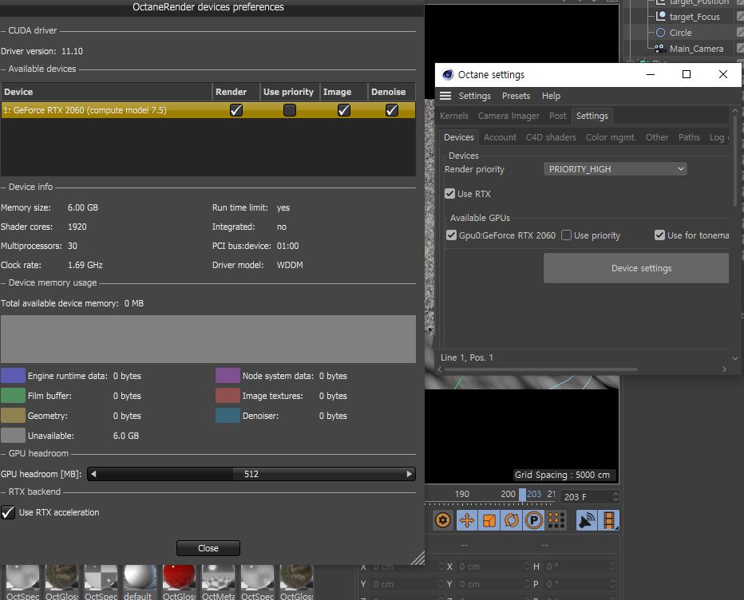Open the Presets menu

[x=516, y=96]
